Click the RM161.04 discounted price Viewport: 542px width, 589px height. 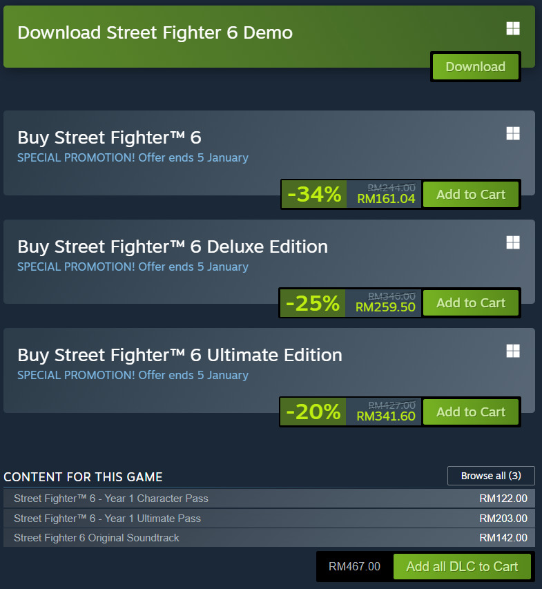(x=386, y=199)
